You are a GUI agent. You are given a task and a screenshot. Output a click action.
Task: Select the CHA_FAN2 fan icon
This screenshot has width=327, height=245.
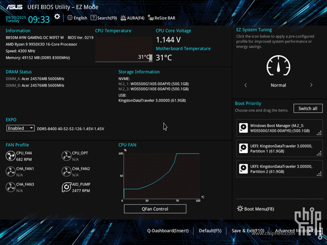point(66,171)
